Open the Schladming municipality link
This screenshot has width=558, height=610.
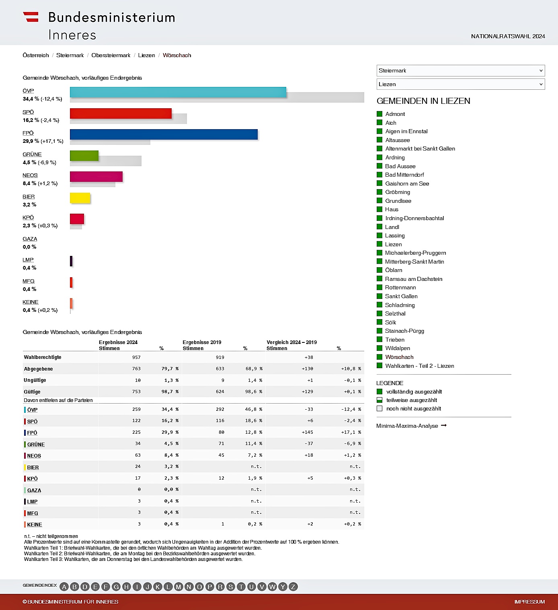point(400,305)
